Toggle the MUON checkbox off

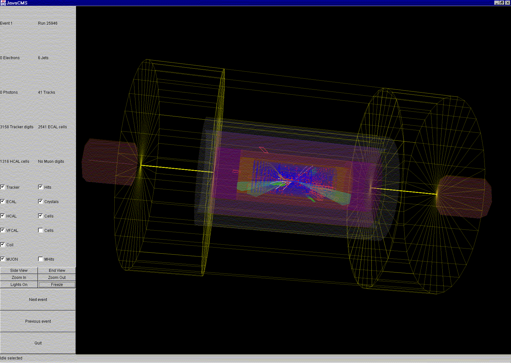pos(3,259)
